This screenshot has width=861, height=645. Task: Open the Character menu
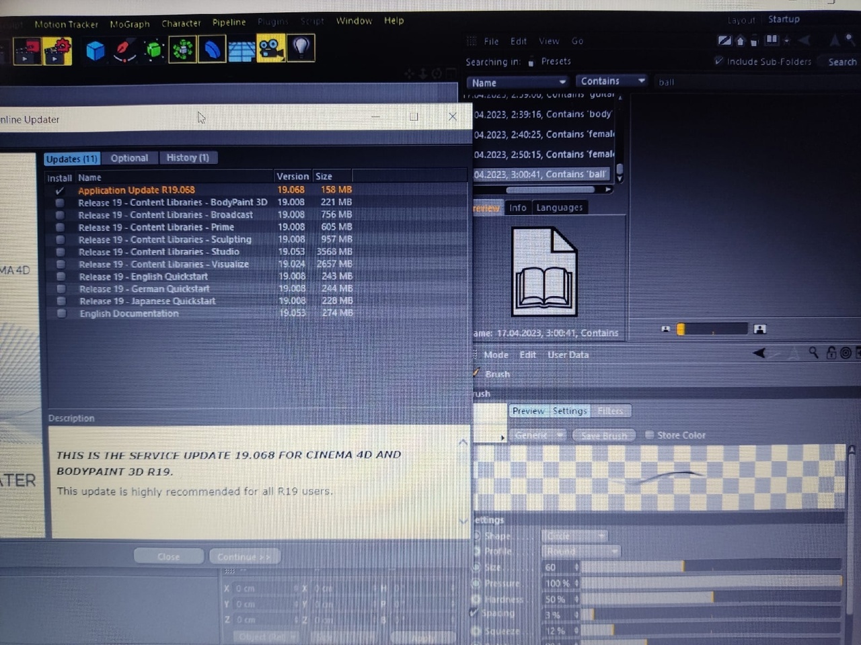tap(181, 24)
